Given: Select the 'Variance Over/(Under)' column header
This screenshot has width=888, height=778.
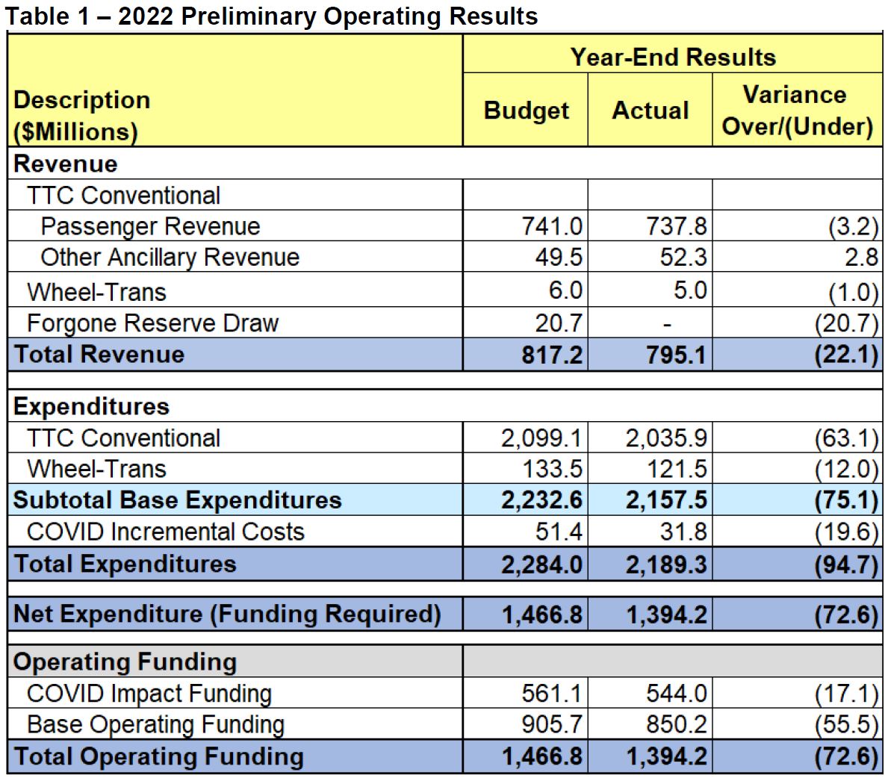Looking at the screenshot, I should (x=797, y=111).
